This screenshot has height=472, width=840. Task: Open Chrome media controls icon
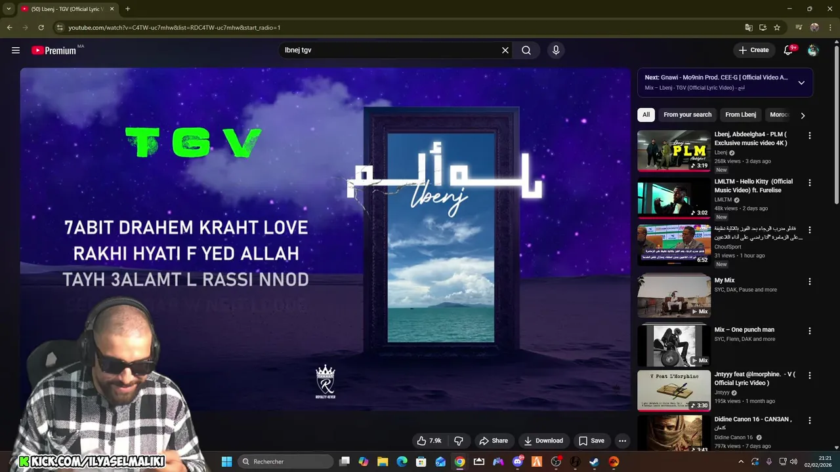[799, 28]
